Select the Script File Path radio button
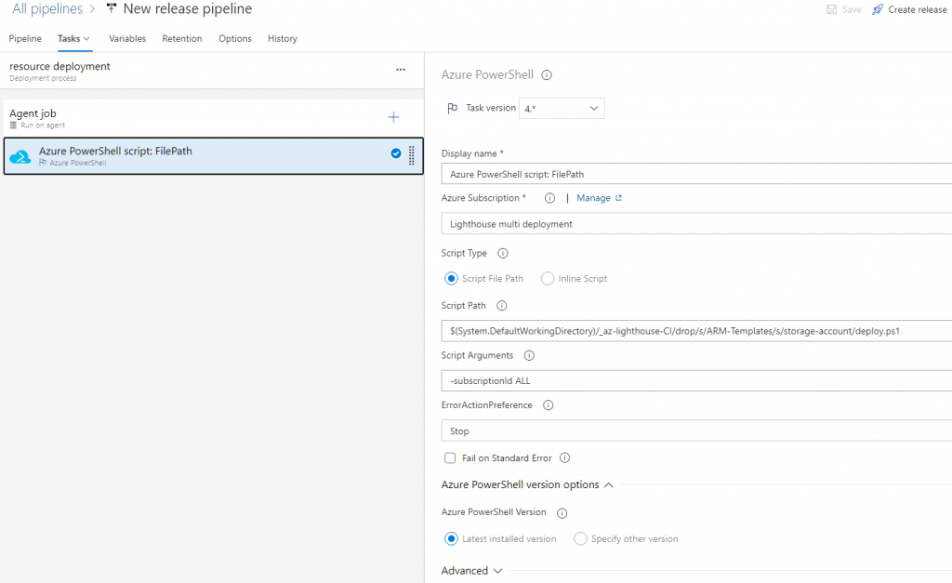This screenshot has height=583, width=952. pos(451,278)
